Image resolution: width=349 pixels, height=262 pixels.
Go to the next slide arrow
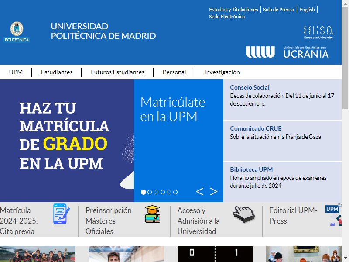point(214,191)
